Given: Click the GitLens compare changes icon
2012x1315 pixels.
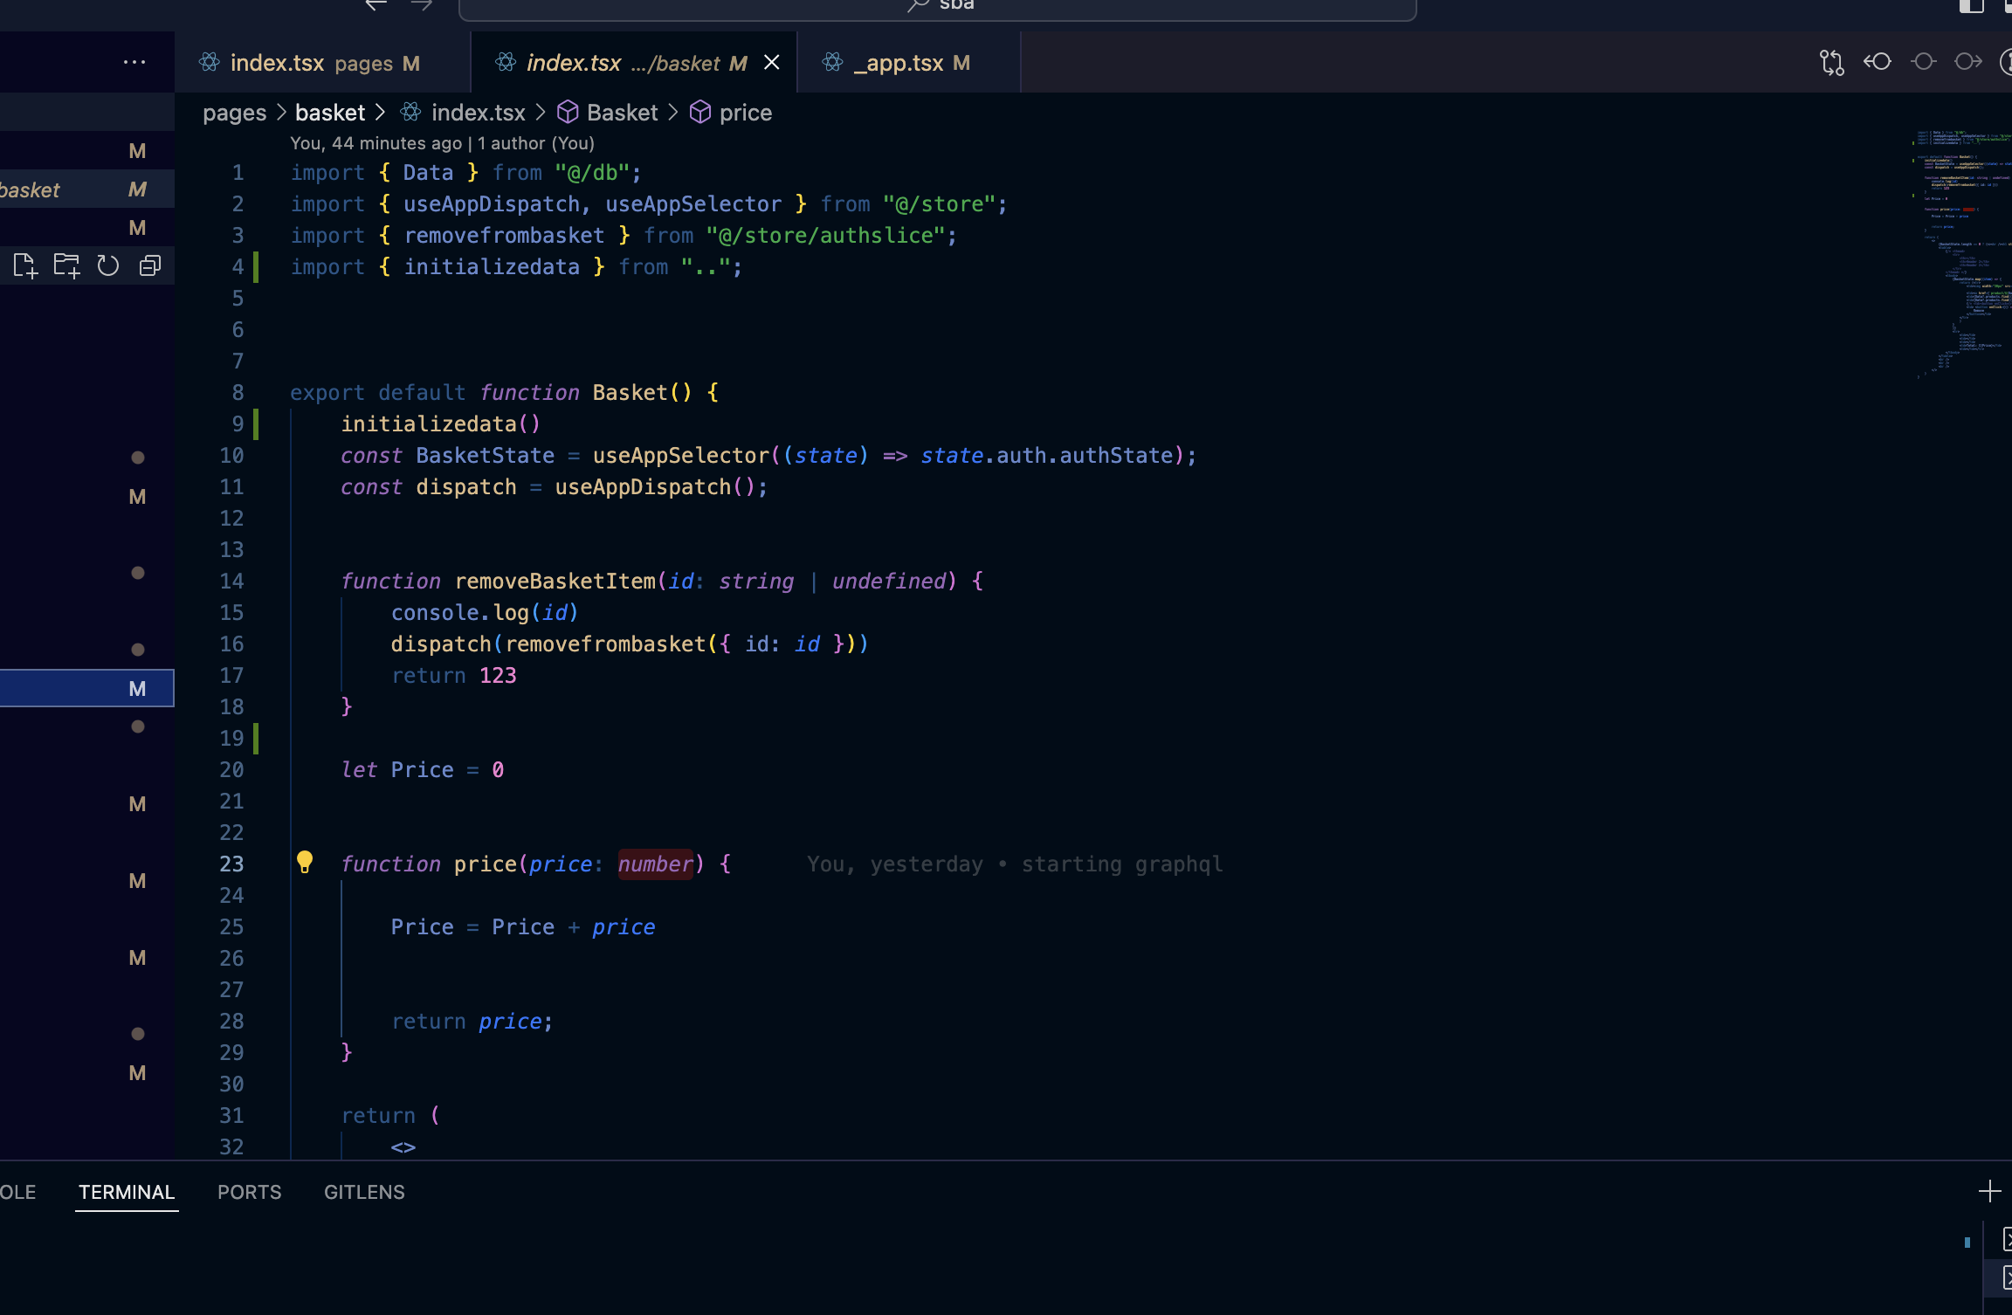Looking at the screenshot, I should (1831, 63).
